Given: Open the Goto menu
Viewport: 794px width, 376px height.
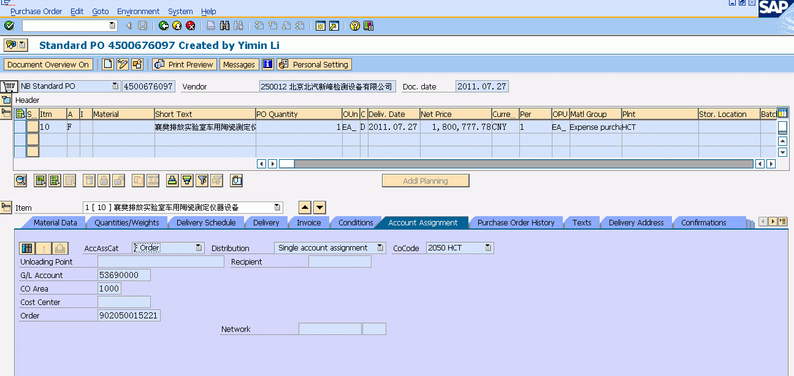Looking at the screenshot, I should [x=101, y=11].
